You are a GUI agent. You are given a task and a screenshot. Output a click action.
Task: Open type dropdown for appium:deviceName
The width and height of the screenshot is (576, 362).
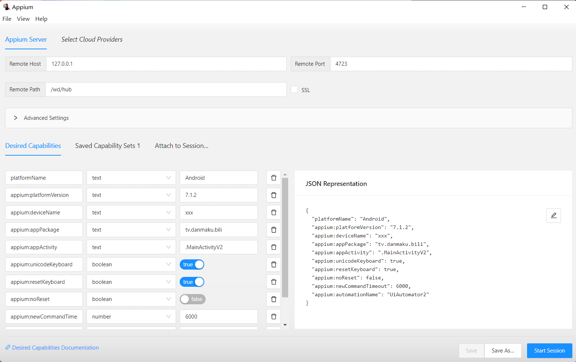(131, 213)
